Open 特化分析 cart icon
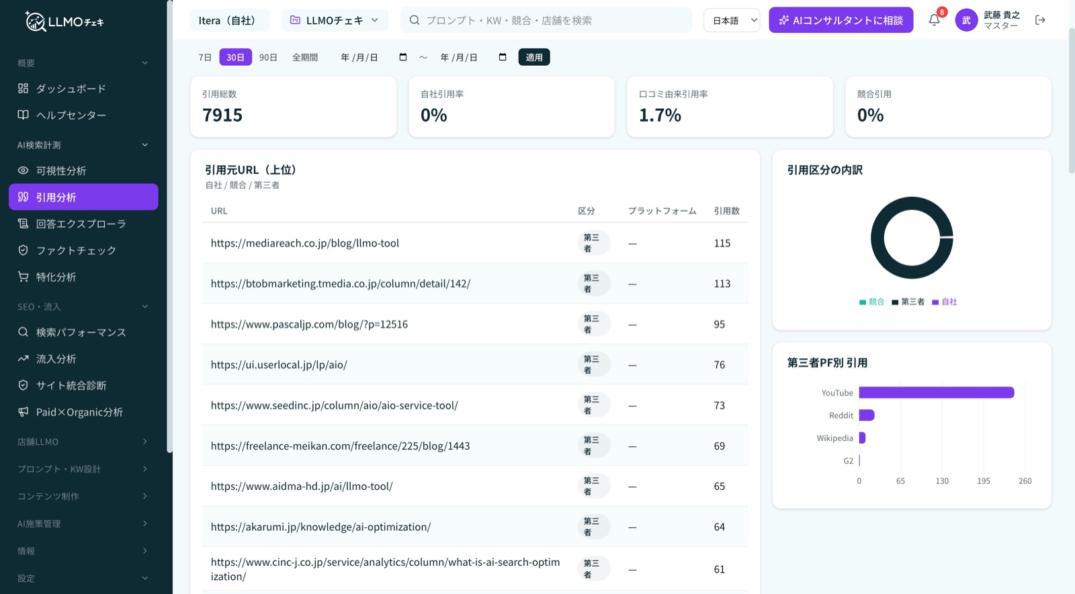Image resolution: width=1075 pixels, height=594 pixels. pos(23,276)
